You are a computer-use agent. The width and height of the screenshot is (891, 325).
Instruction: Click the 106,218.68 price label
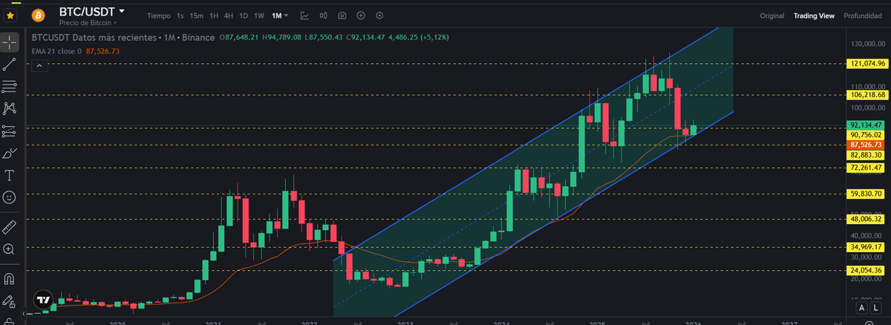867,95
